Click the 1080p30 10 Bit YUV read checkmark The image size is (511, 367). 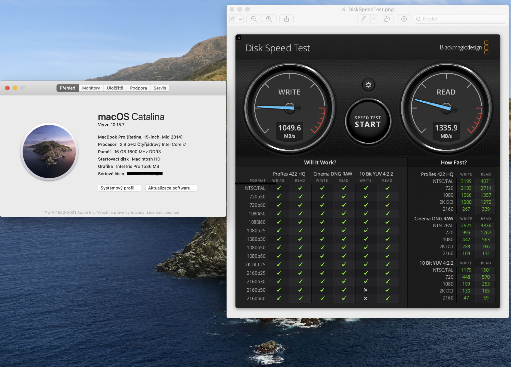click(x=388, y=239)
